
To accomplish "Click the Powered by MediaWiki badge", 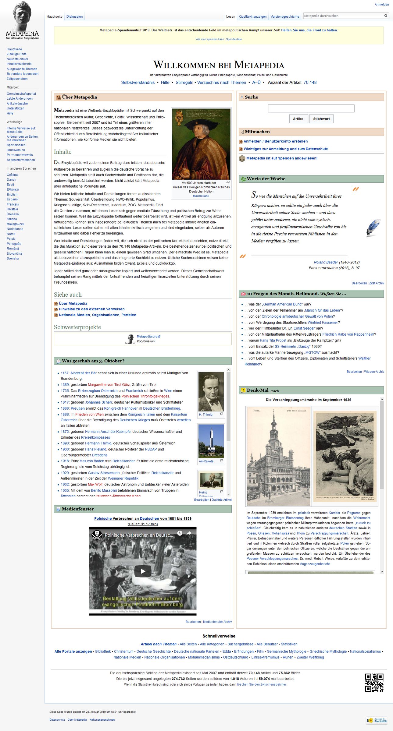I will [x=377, y=720].
